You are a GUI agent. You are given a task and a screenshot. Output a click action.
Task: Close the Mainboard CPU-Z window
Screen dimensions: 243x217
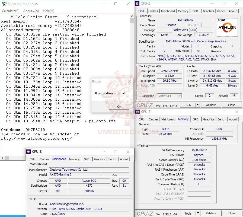click(x=128, y=152)
